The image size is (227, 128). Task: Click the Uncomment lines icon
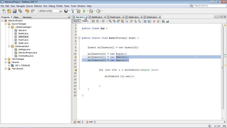(x=167, y=21)
